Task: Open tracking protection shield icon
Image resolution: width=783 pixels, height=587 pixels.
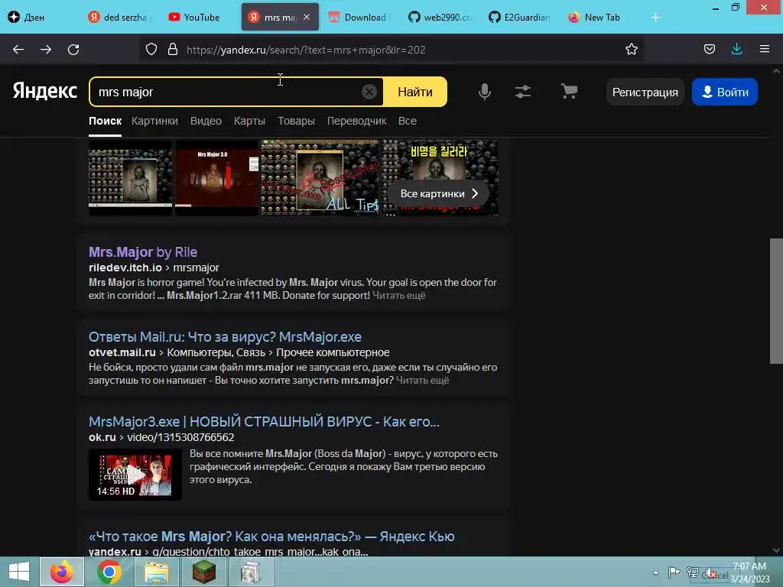Action: [x=151, y=50]
